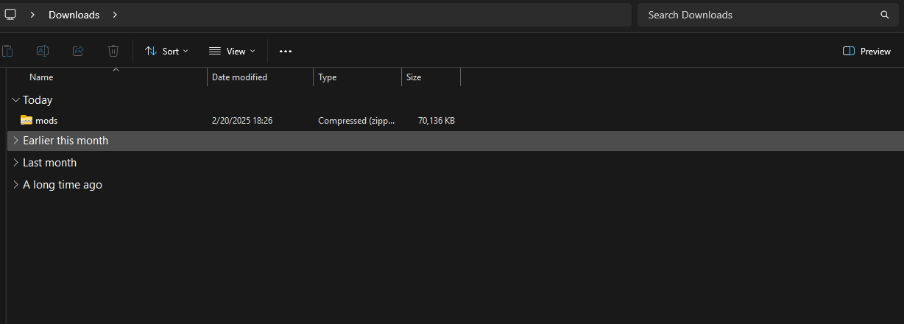The height and width of the screenshot is (324, 904).
Task: Click the search magnifier icon
Action: (x=885, y=15)
